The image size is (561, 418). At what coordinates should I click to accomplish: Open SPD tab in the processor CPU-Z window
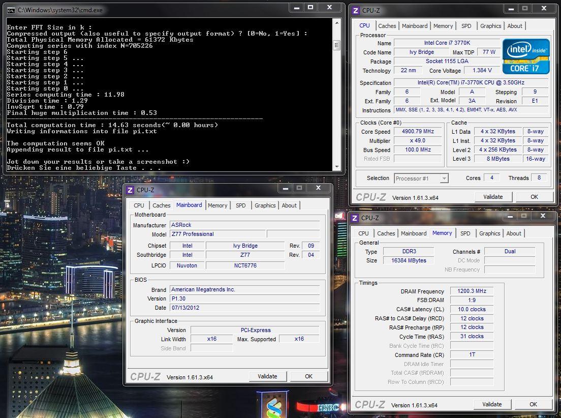(466, 26)
